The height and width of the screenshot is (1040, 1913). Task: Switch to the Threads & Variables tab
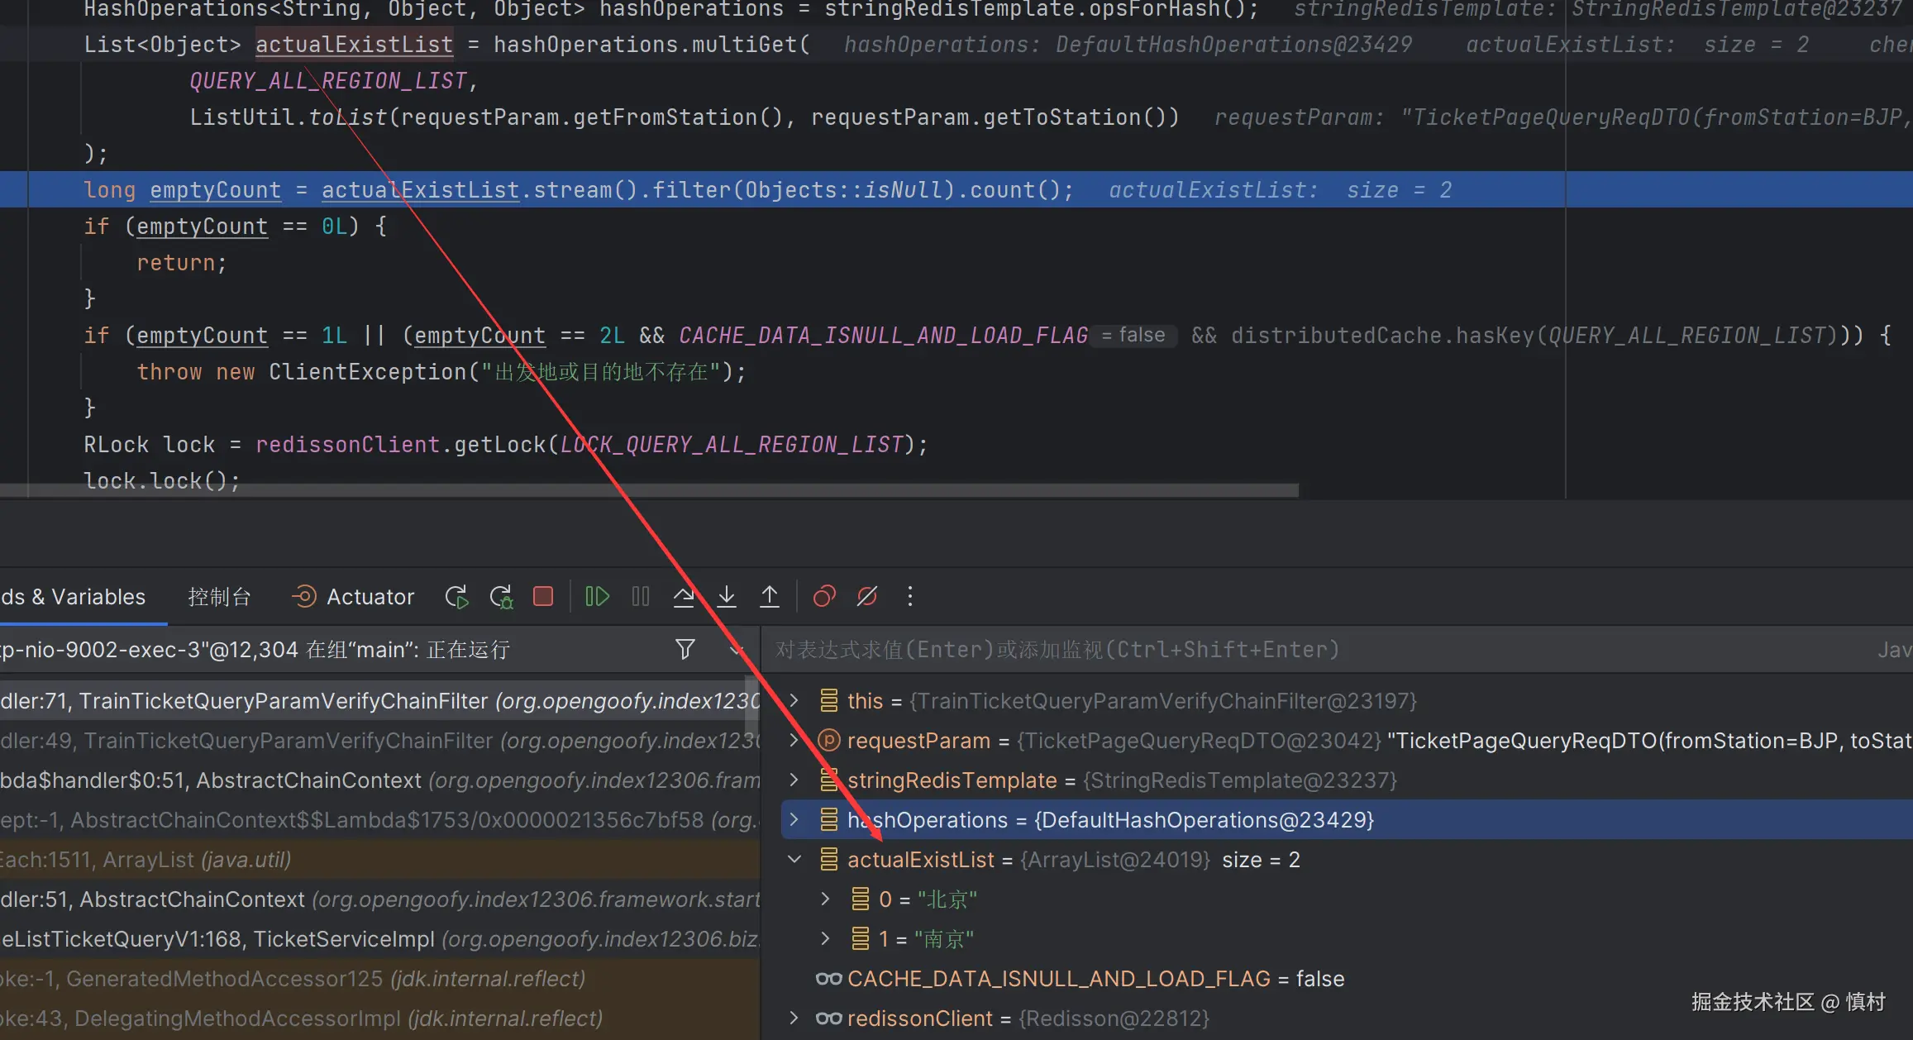pos(74,597)
